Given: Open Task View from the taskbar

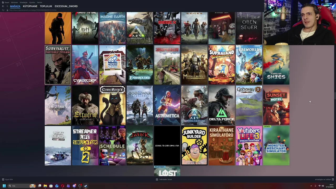Looking at the screenshot, I should click(39, 186).
